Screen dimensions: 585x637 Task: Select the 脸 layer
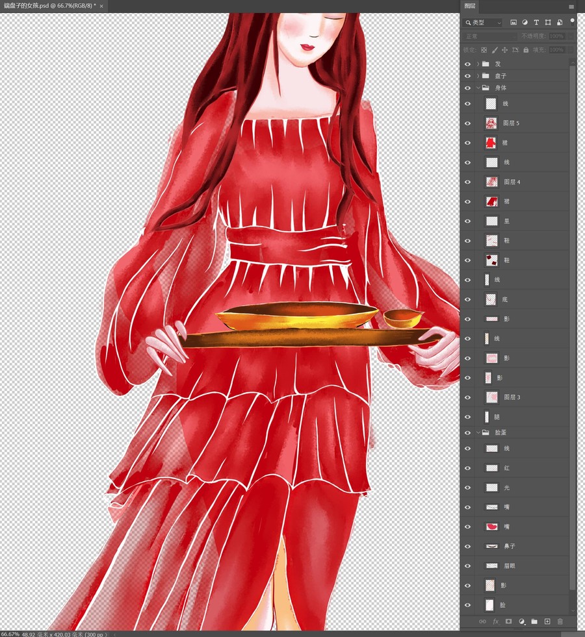click(x=515, y=605)
